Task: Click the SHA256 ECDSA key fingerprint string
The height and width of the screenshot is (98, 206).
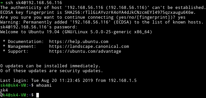Action: [x=130, y=13]
